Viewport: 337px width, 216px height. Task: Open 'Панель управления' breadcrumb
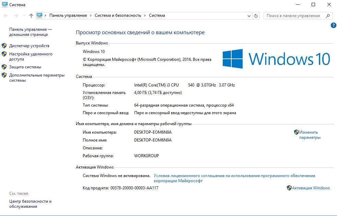[68, 15]
